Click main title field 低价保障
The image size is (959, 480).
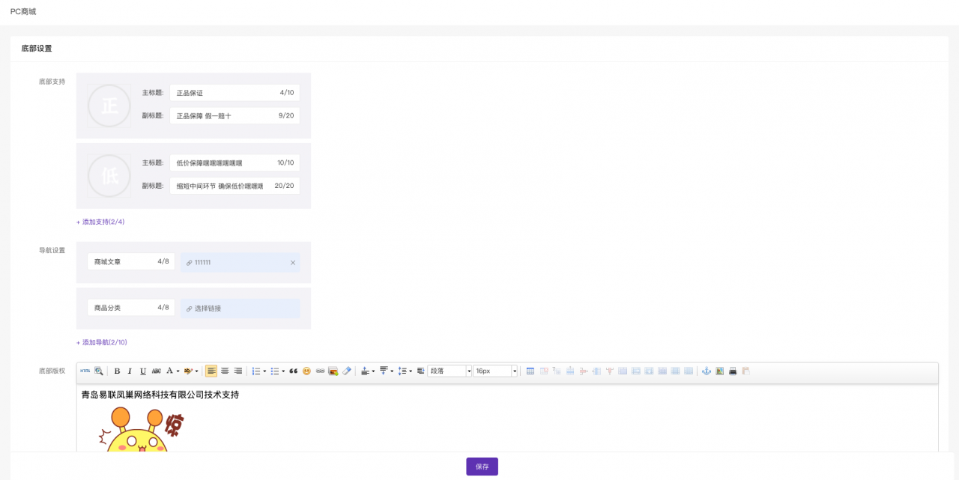[235, 162]
